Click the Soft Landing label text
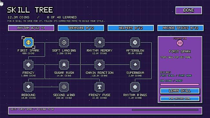The height and width of the screenshot is (118, 210). (64, 51)
